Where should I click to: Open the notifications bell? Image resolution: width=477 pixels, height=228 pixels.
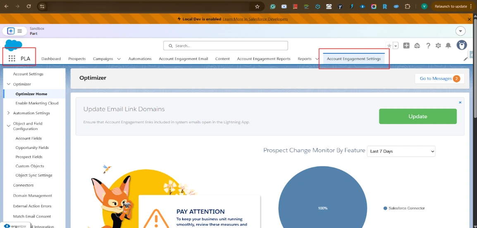[x=448, y=46]
